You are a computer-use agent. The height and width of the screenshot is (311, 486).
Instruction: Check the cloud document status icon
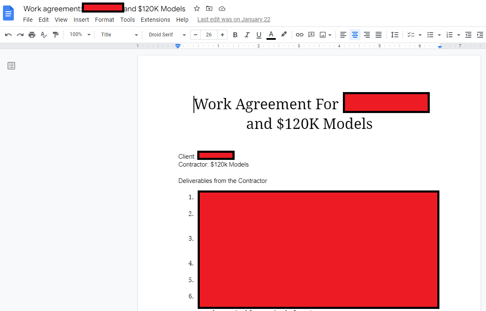coord(222,9)
